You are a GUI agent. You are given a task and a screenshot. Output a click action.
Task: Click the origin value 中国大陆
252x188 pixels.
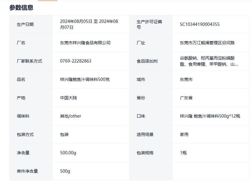pos(68,98)
